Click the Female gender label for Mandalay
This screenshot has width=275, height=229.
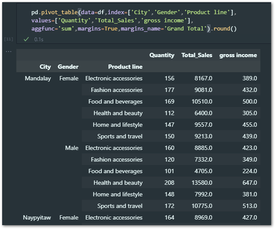69,78
